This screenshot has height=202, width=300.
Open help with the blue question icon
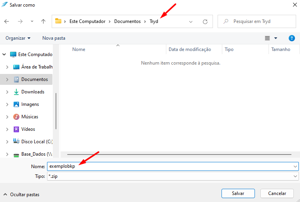(x=291, y=38)
